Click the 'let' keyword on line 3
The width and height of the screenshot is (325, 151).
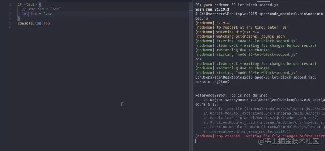(x=25, y=14)
